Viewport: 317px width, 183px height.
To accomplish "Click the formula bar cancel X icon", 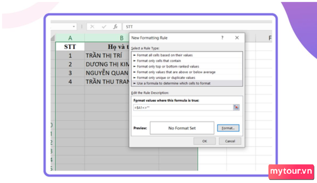I will [92, 27].
